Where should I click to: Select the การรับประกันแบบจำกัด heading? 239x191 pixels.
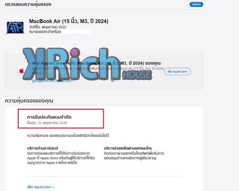(49, 117)
